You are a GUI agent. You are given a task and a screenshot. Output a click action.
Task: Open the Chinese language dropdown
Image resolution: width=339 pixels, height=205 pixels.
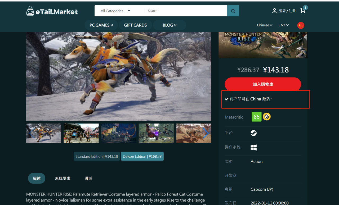[265, 25]
